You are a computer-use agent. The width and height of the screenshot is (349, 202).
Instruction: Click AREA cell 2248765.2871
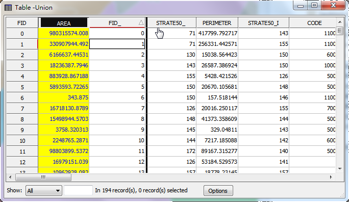click(64, 140)
